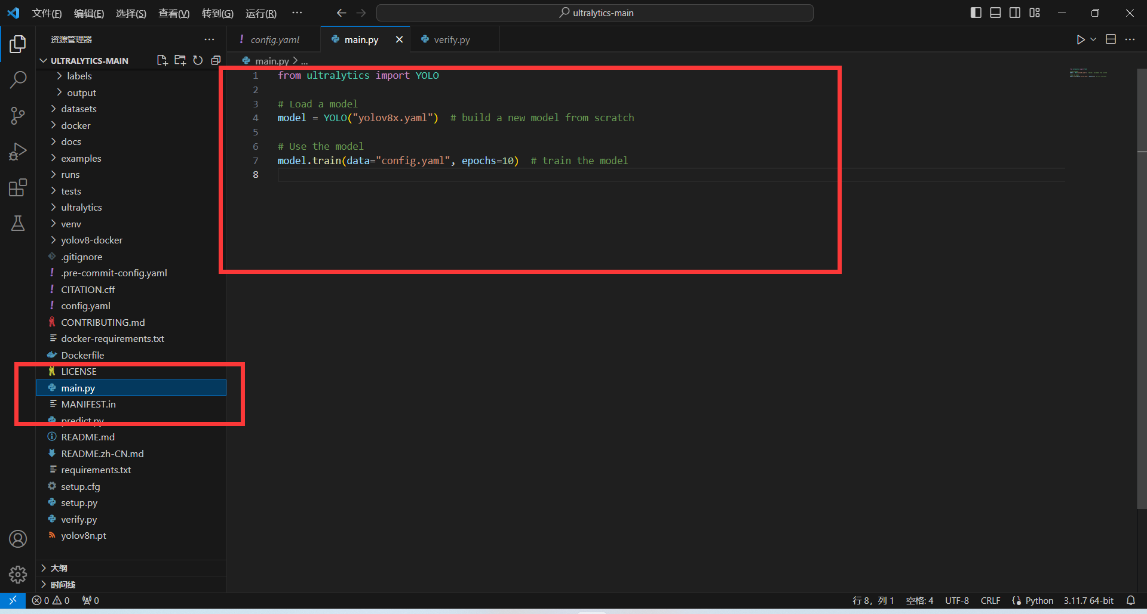Select Python interpreter 3.11.7 64-bit

point(1088,600)
